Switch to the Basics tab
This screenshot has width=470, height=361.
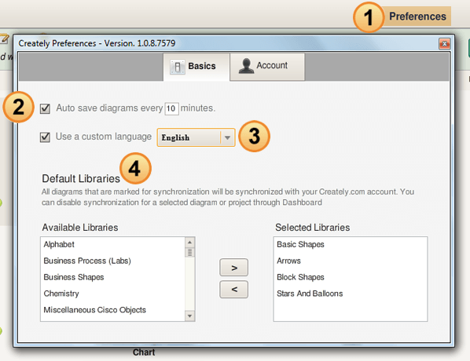196,67
